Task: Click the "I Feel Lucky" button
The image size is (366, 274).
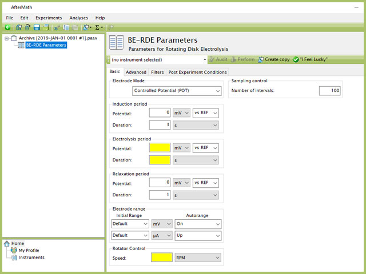Action: click(310, 59)
